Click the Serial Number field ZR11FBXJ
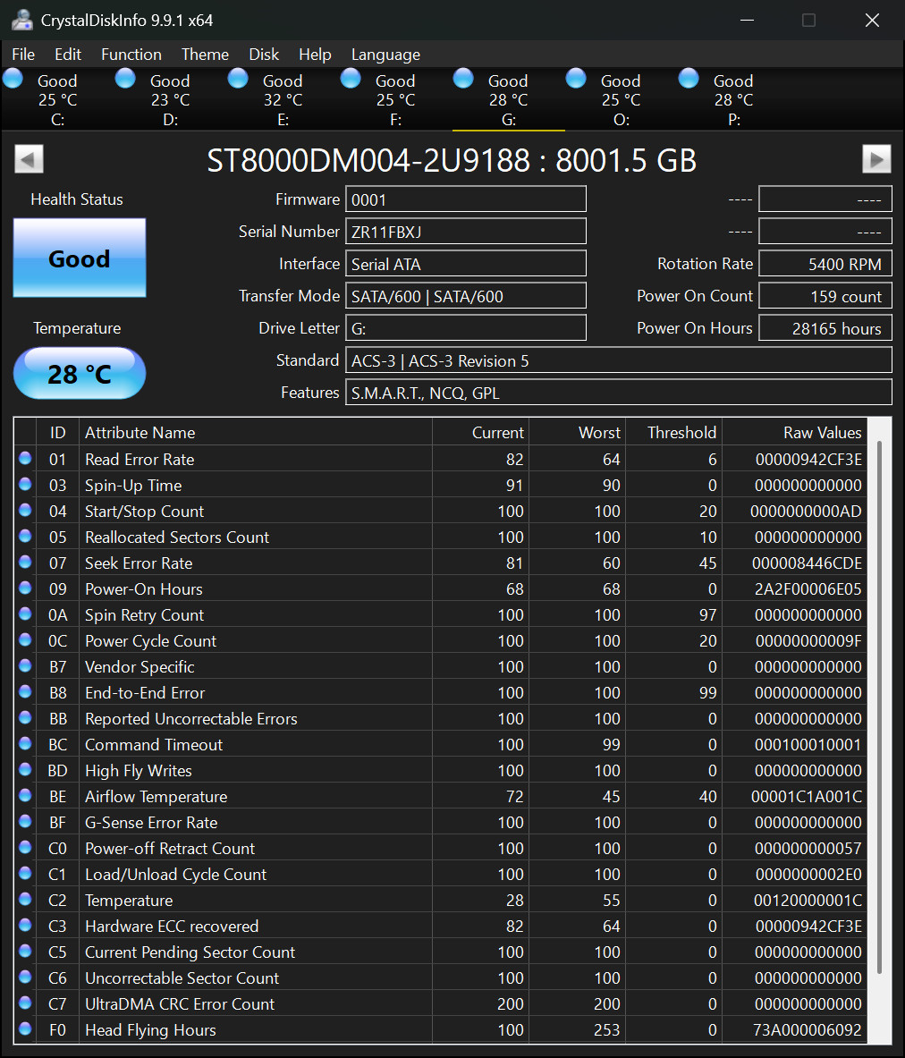The width and height of the screenshot is (905, 1058). pyautogui.click(x=466, y=232)
